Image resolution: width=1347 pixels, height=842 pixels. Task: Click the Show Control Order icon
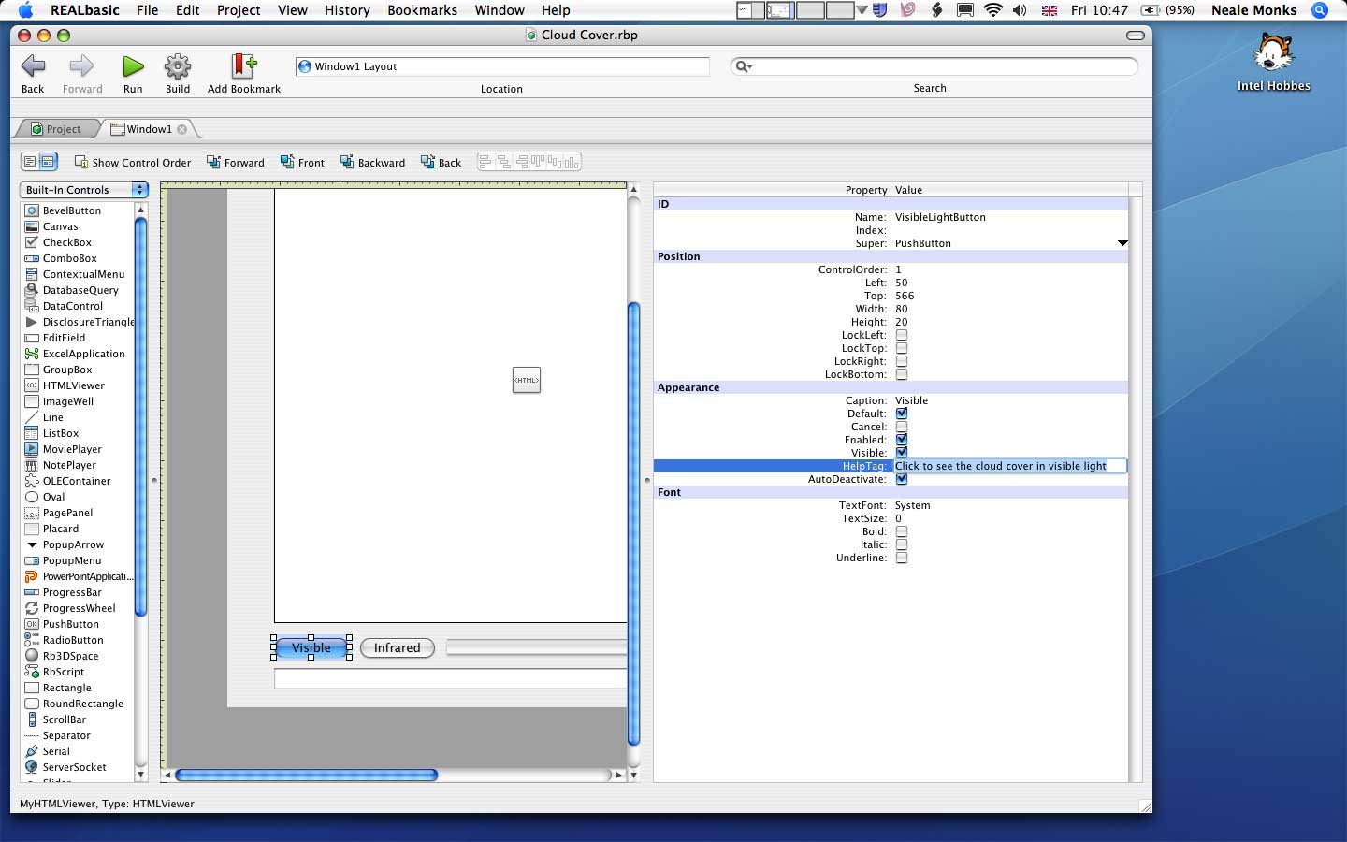[81, 162]
